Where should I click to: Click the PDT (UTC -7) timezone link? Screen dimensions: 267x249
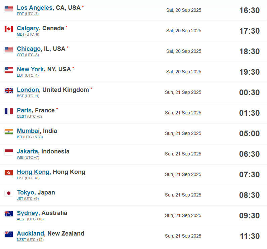28,14
